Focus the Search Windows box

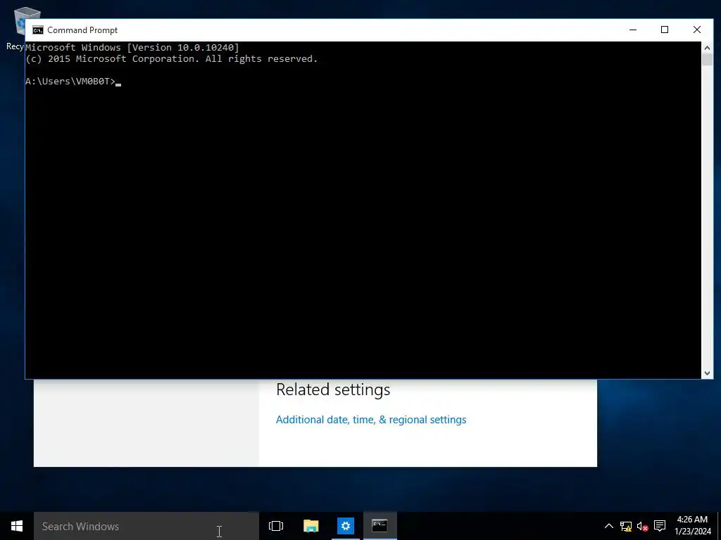(x=146, y=526)
